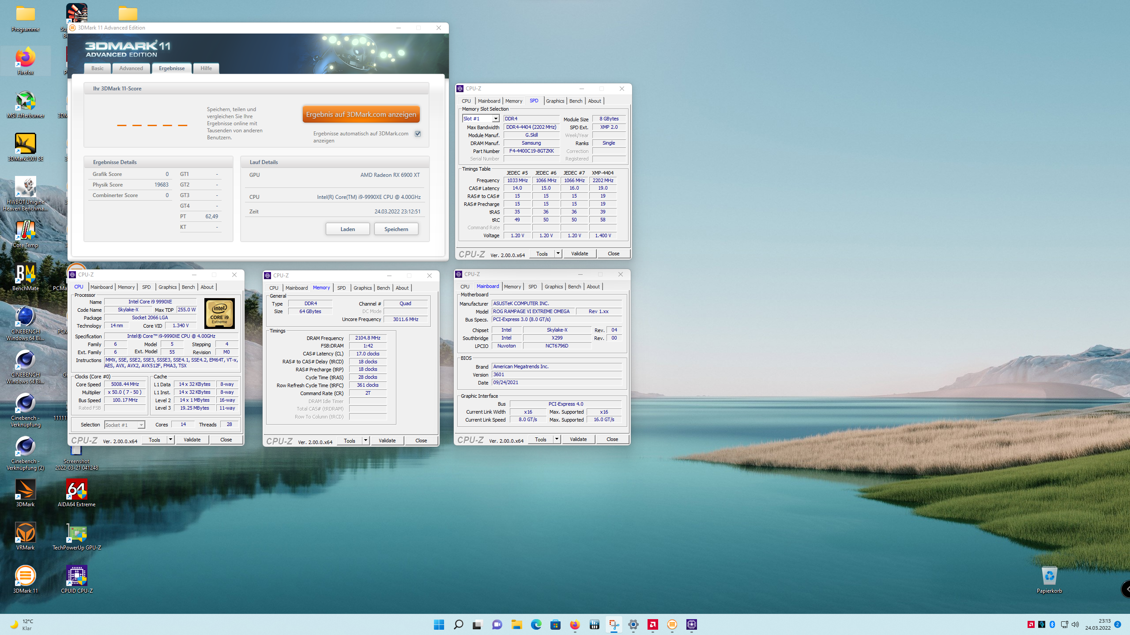Launch 3DMark 11 desktop shortcut
Viewport: 1130px width, 635px height.
pos(25,580)
